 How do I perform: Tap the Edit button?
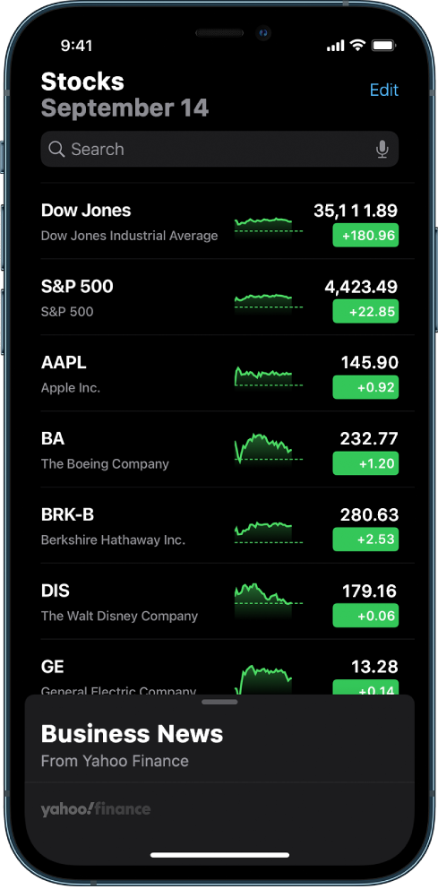(x=384, y=90)
